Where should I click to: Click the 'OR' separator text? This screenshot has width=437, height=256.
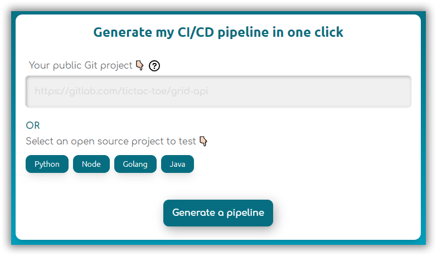point(33,125)
